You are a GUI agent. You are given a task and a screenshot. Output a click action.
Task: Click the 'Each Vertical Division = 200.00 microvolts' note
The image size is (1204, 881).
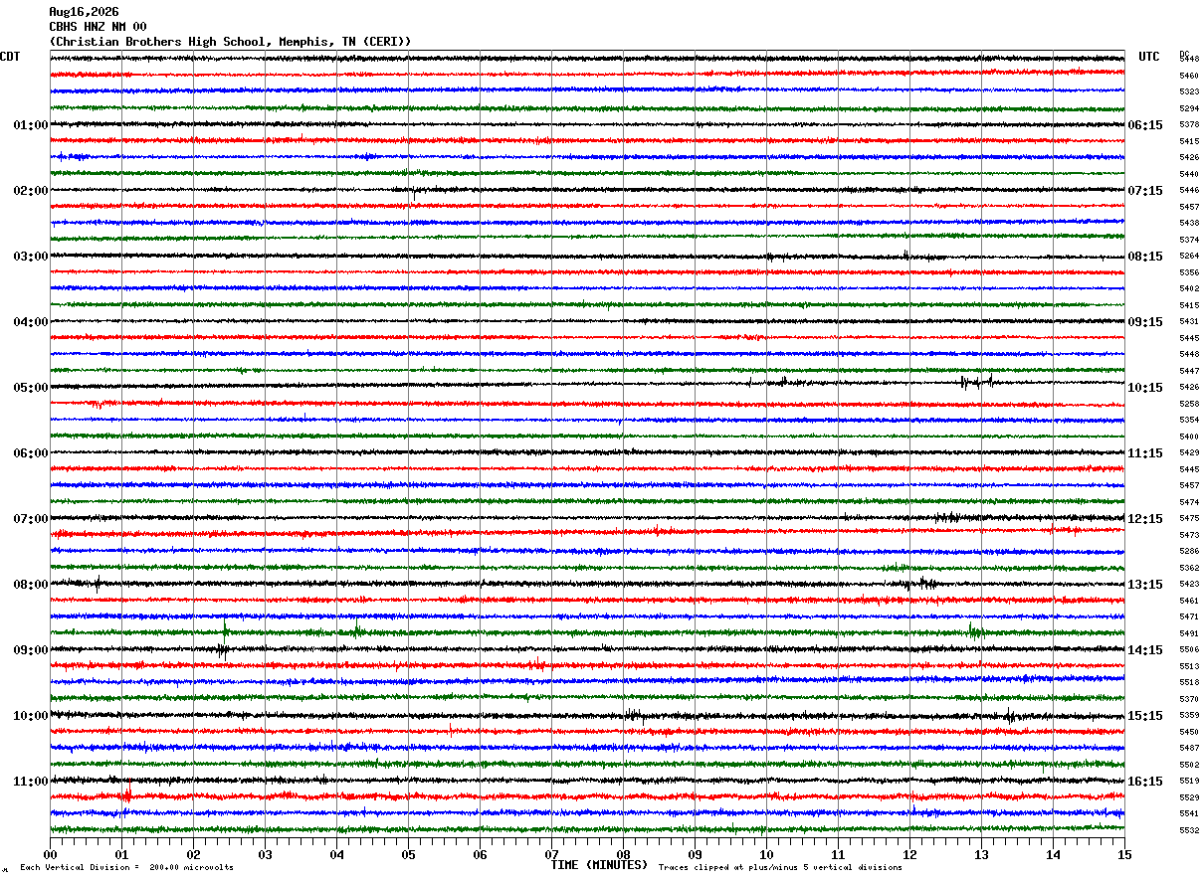(x=127, y=867)
